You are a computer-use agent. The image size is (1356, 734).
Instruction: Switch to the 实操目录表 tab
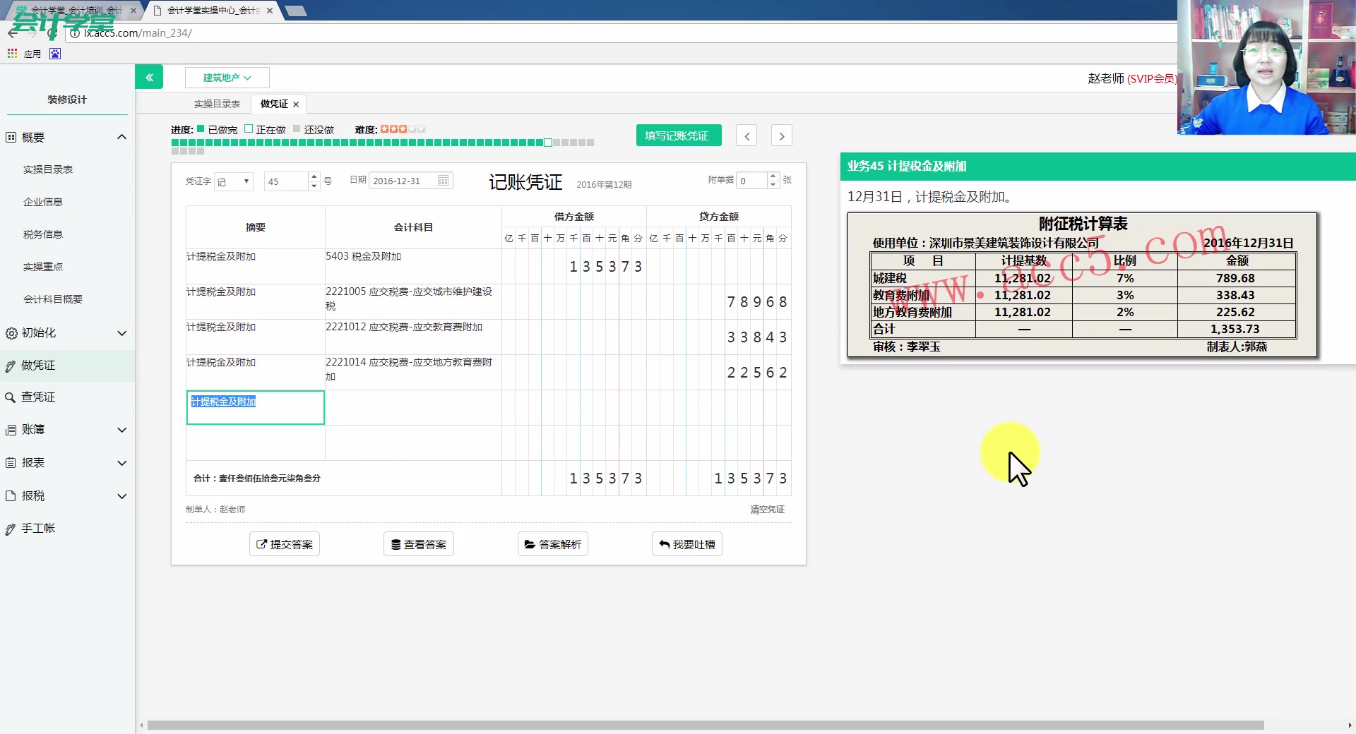point(217,104)
